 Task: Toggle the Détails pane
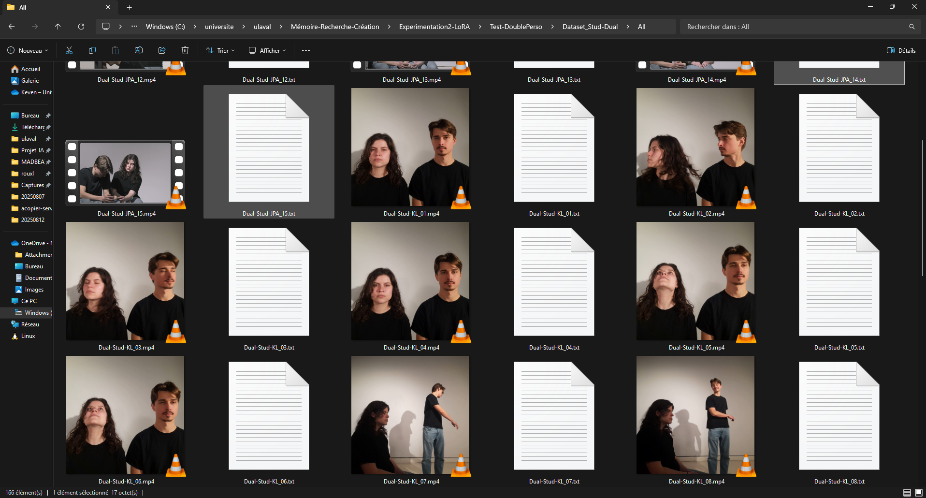[901, 50]
